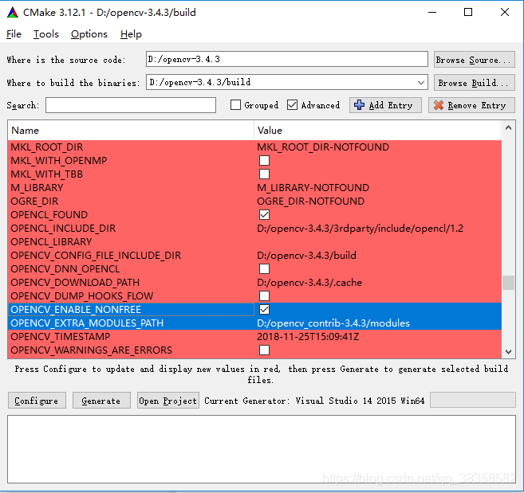Uncheck the OPENCL_FOUND checkbox
This screenshot has height=493, width=524.
(x=264, y=214)
